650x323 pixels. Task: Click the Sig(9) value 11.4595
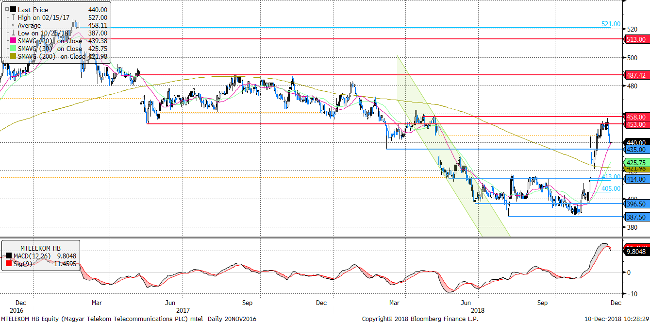tap(65, 264)
